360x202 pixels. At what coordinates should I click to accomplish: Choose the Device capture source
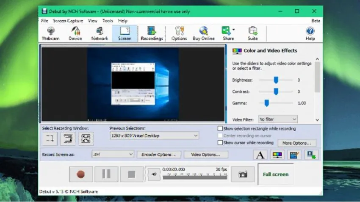click(x=75, y=33)
